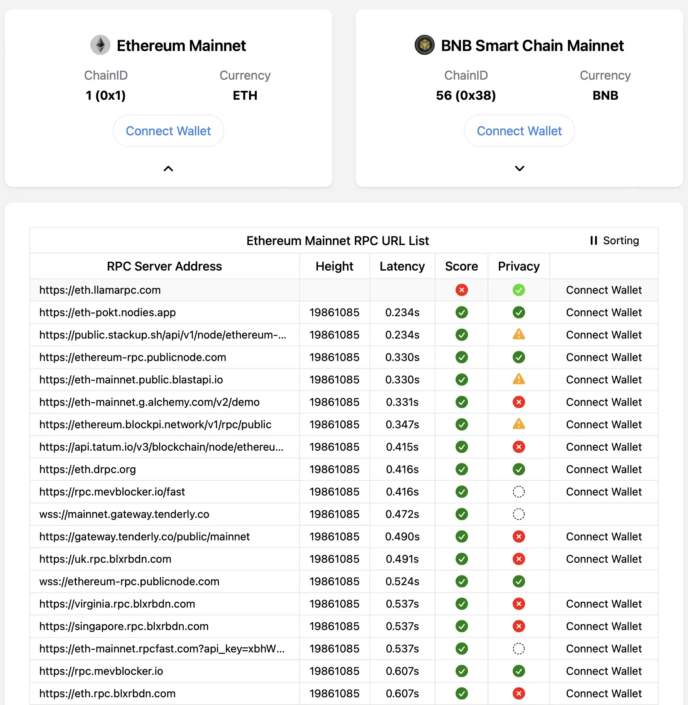
Task: Click the red privacy icon for eth-mainnet.g.alchemy.com
Action: click(519, 402)
